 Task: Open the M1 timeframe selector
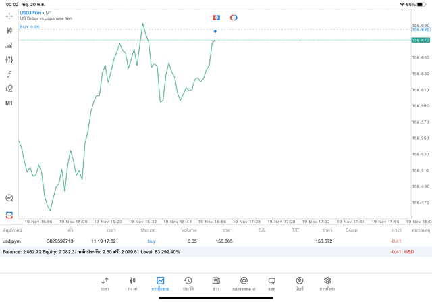(x=9, y=103)
